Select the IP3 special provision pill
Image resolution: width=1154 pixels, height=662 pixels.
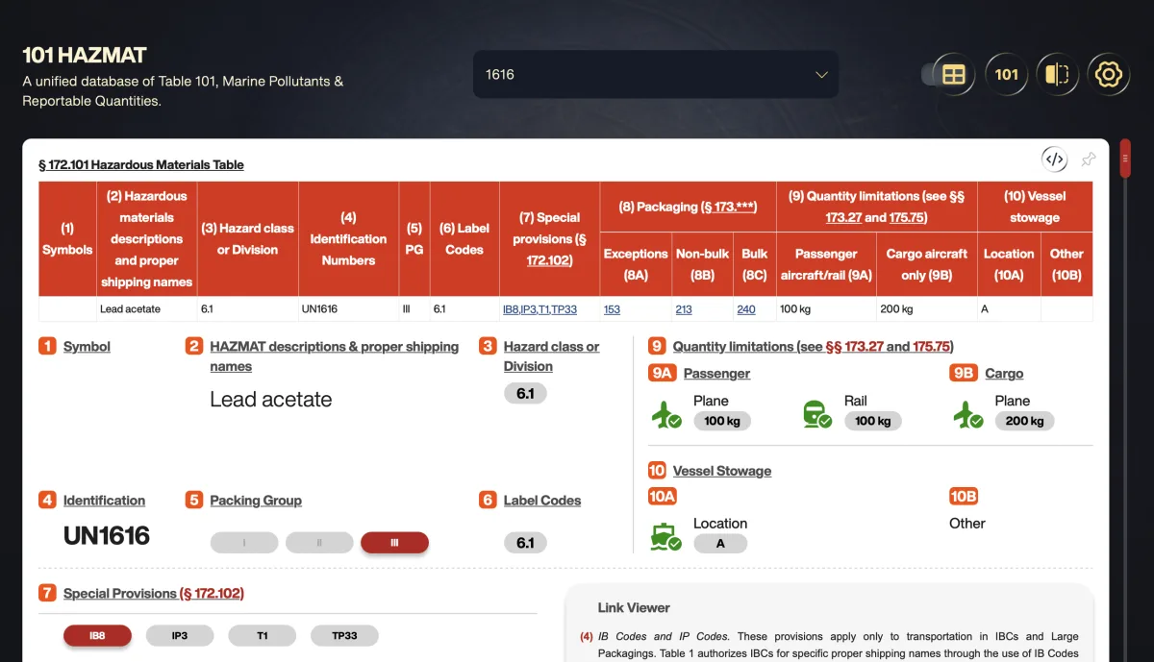point(180,635)
